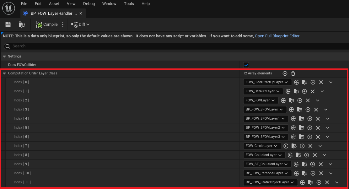This screenshot has width=349, height=189.
Task: Browse to FOW_DefaultLayer in Content Browser
Action: tap(296, 91)
